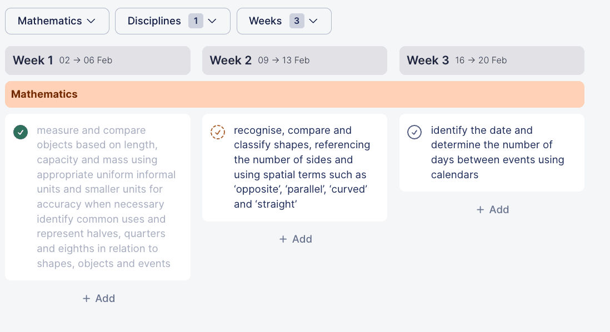The width and height of the screenshot is (610, 332).
Task: Expand the Weeks filter dropdown
Action: tap(283, 21)
